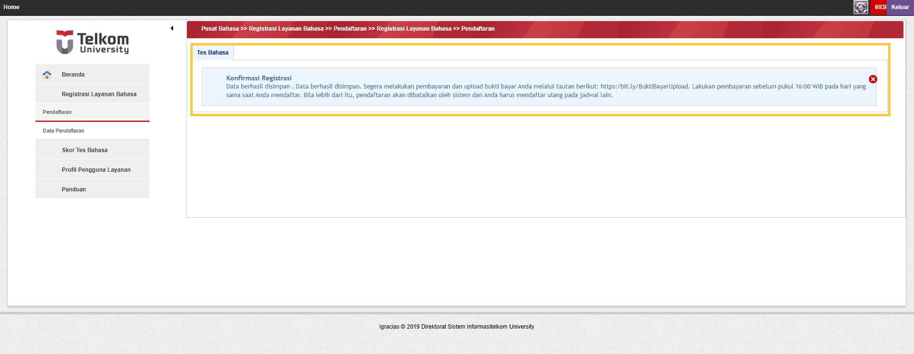Click the red notification counter badge

point(879,7)
